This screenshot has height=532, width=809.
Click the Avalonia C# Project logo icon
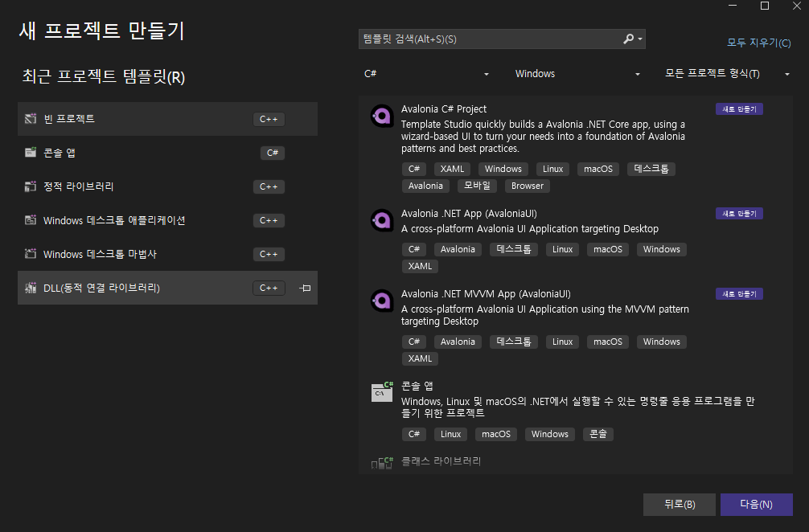[x=382, y=116]
